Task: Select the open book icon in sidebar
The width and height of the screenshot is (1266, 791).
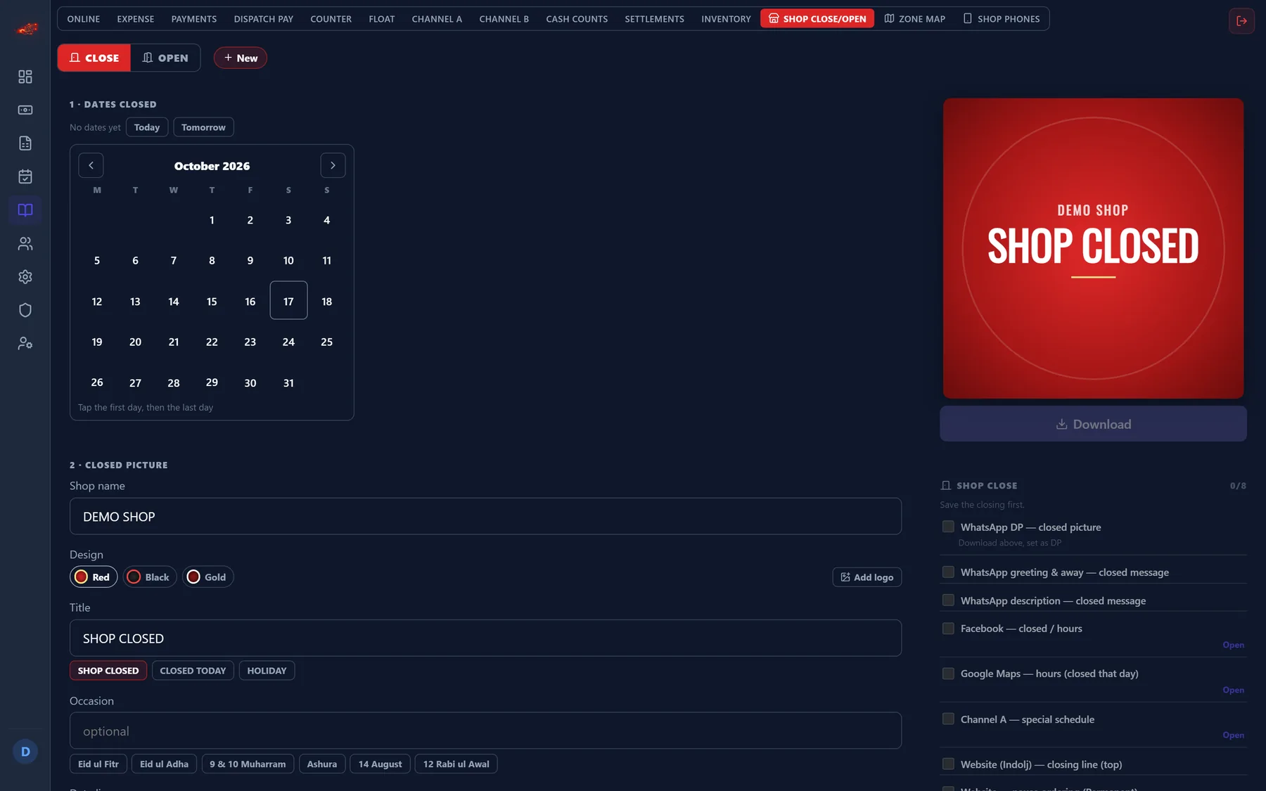Action: pyautogui.click(x=25, y=210)
